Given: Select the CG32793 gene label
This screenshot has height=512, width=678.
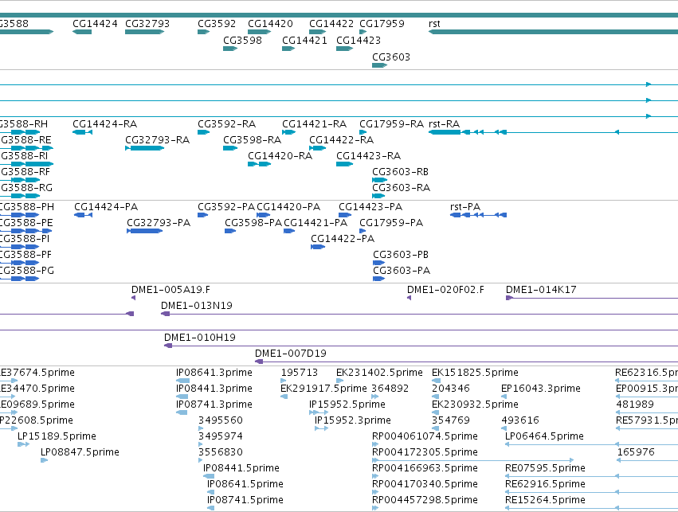Looking at the screenshot, I should click(147, 23).
